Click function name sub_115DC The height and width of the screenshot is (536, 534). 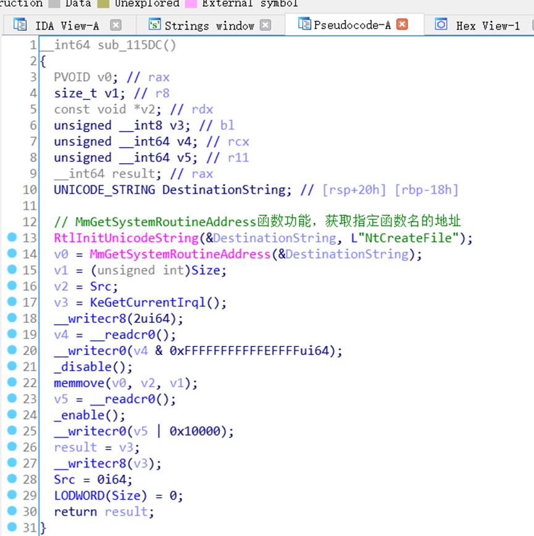130,45
